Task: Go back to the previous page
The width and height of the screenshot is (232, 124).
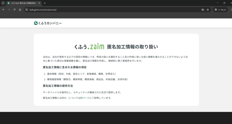Action: click(3, 10)
